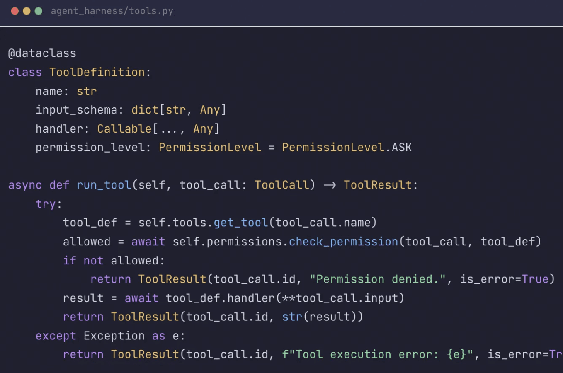The image size is (563, 373).
Task: Click the ToolCall parameter type
Action: pos(282,185)
